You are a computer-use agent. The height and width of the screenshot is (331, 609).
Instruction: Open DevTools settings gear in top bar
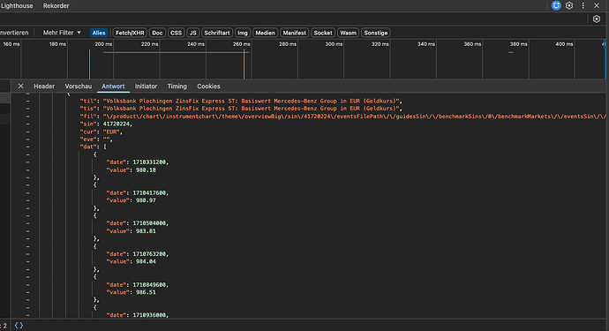569,5
